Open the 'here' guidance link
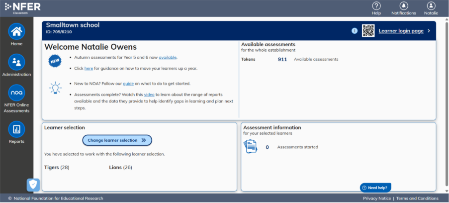449x203 pixels. click(x=89, y=69)
